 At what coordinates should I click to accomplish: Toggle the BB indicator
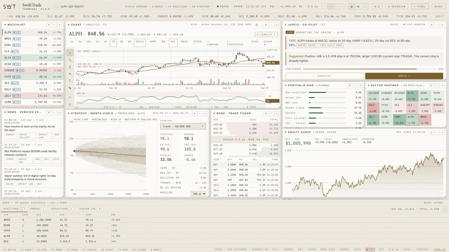pos(163,42)
